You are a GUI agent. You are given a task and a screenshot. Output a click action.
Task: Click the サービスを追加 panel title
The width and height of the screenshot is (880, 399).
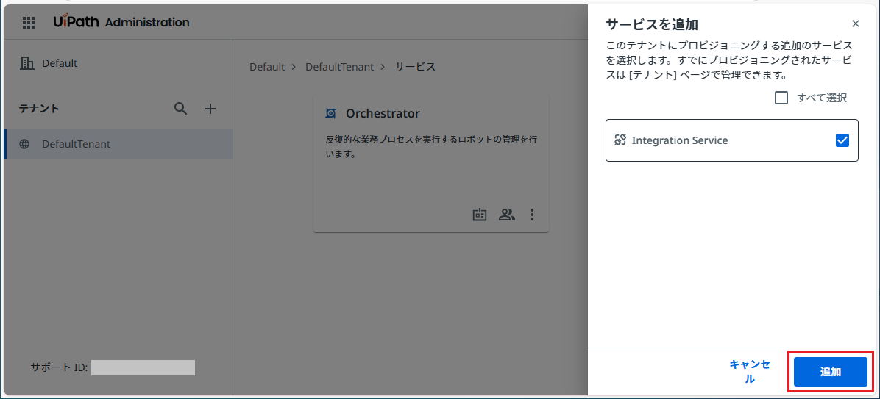[x=652, y=24]
